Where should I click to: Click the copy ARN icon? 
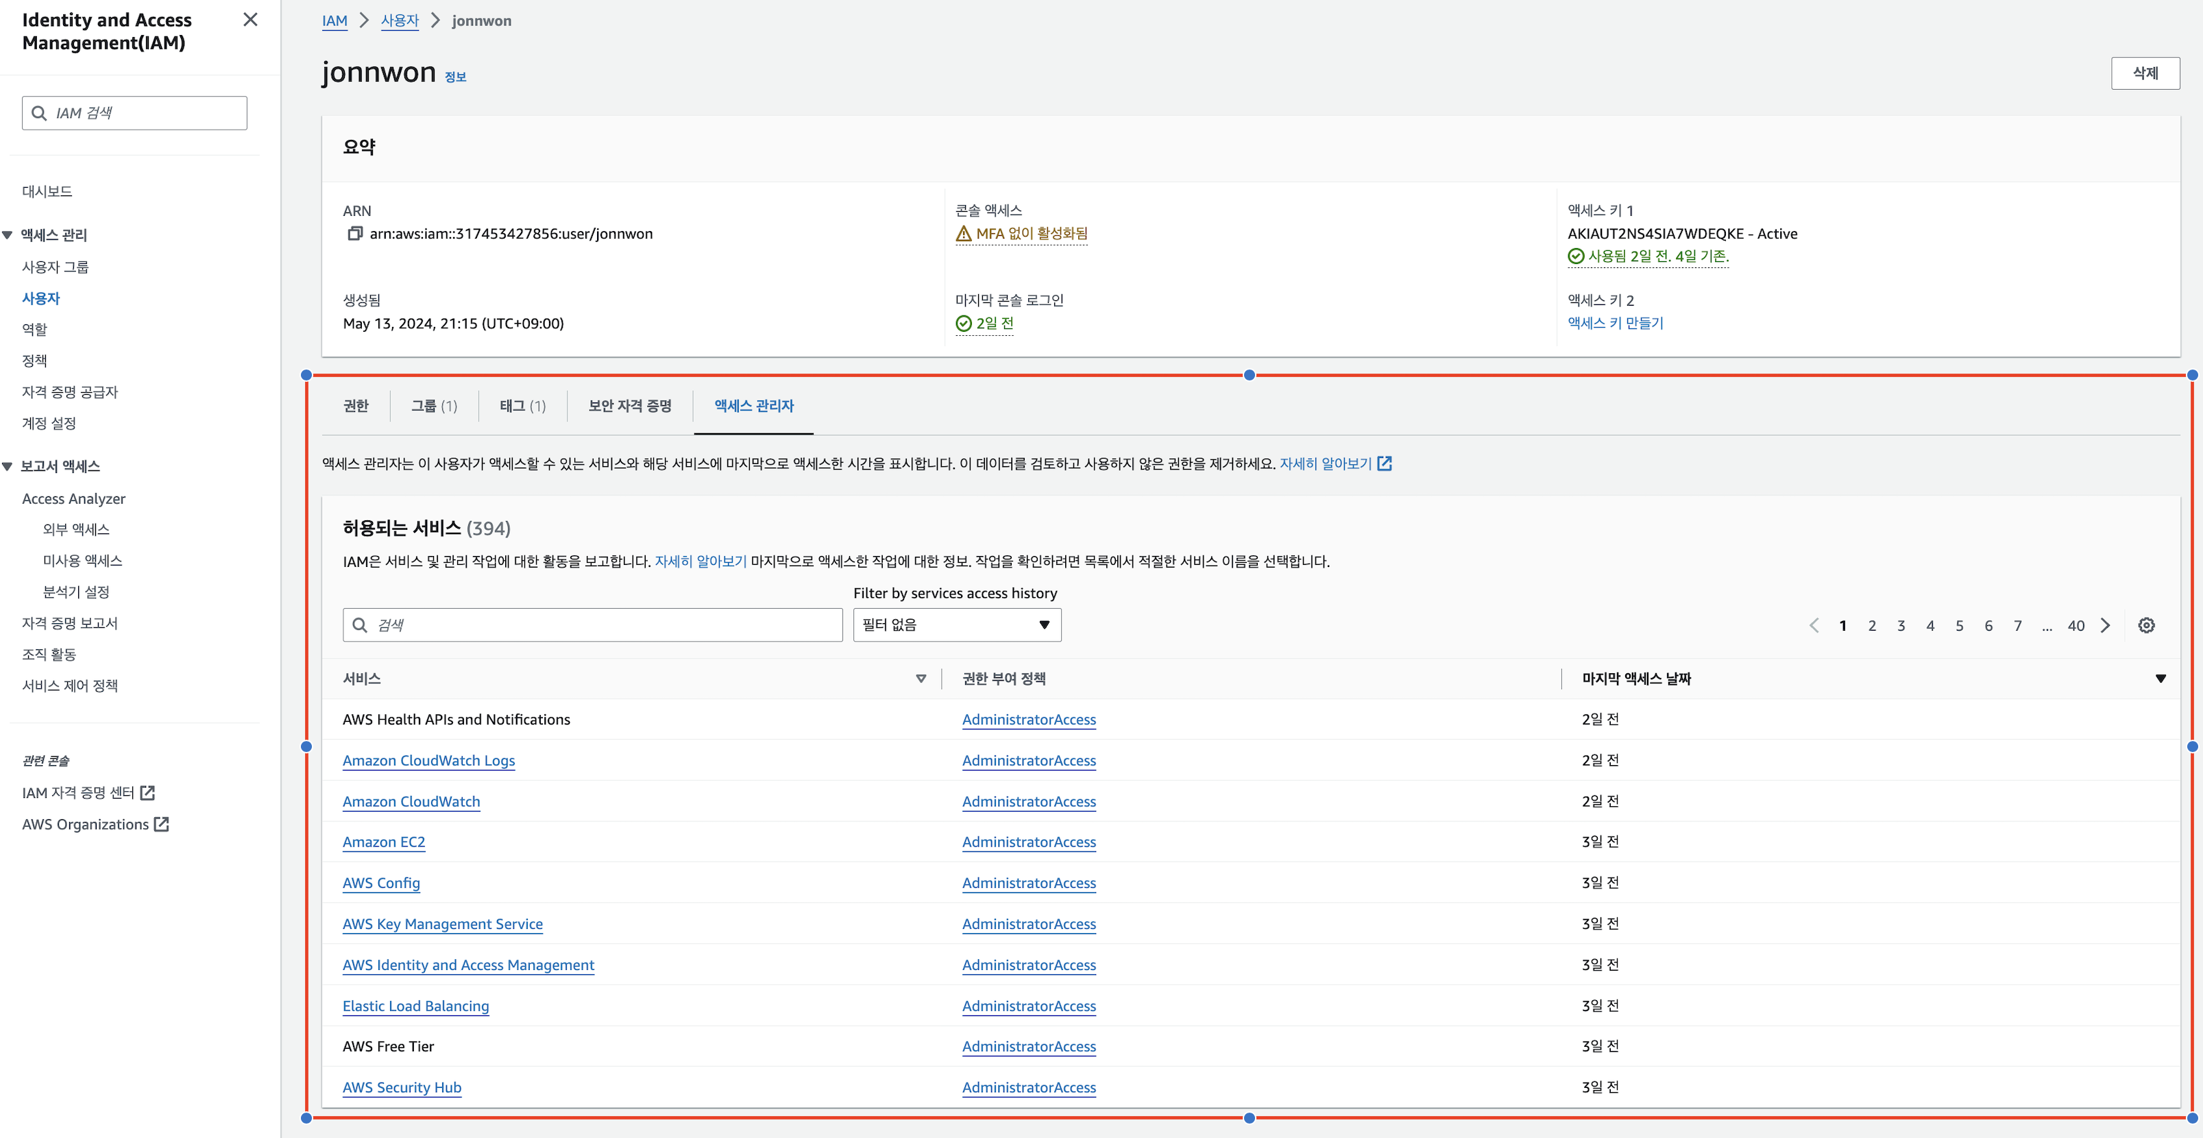pos(354,234)
